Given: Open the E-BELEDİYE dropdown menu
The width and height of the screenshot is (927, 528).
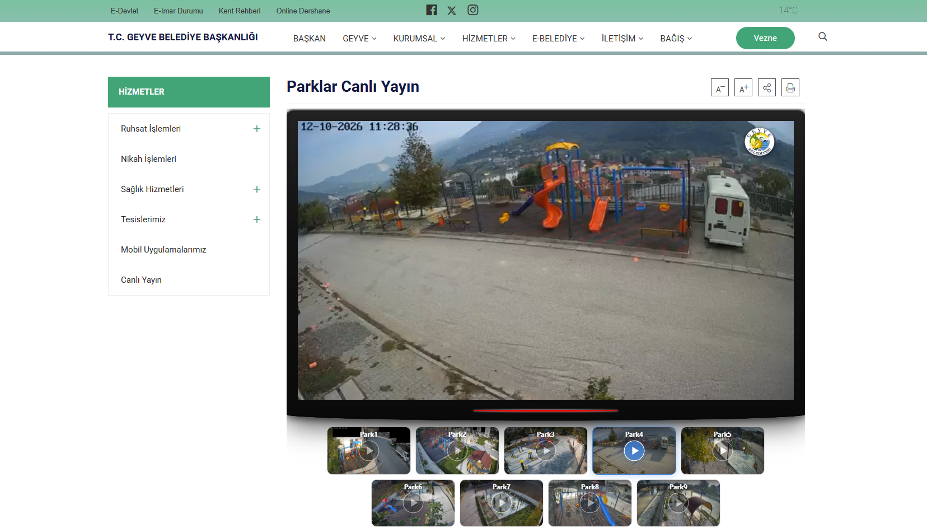Looking at the screenshot, I should pos(558,38).
